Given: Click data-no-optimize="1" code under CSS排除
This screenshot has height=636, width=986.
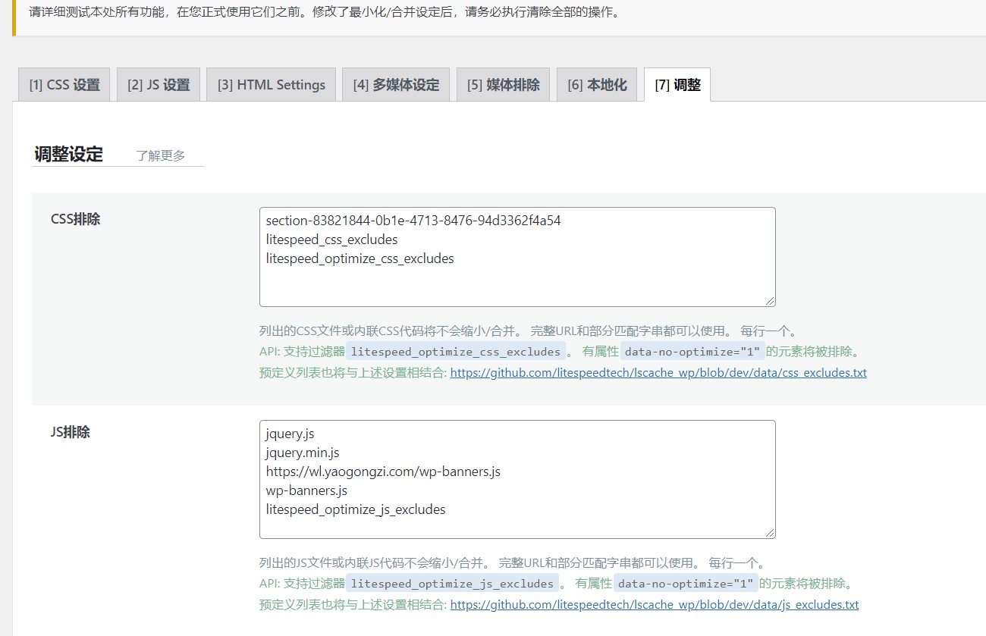Looking at the screenshot, I should (692, 352).
